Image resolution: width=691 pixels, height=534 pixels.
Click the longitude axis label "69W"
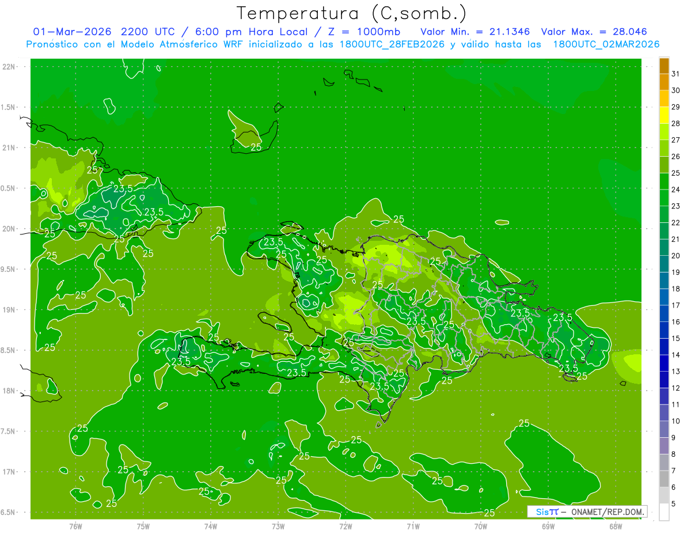[548, 527]
